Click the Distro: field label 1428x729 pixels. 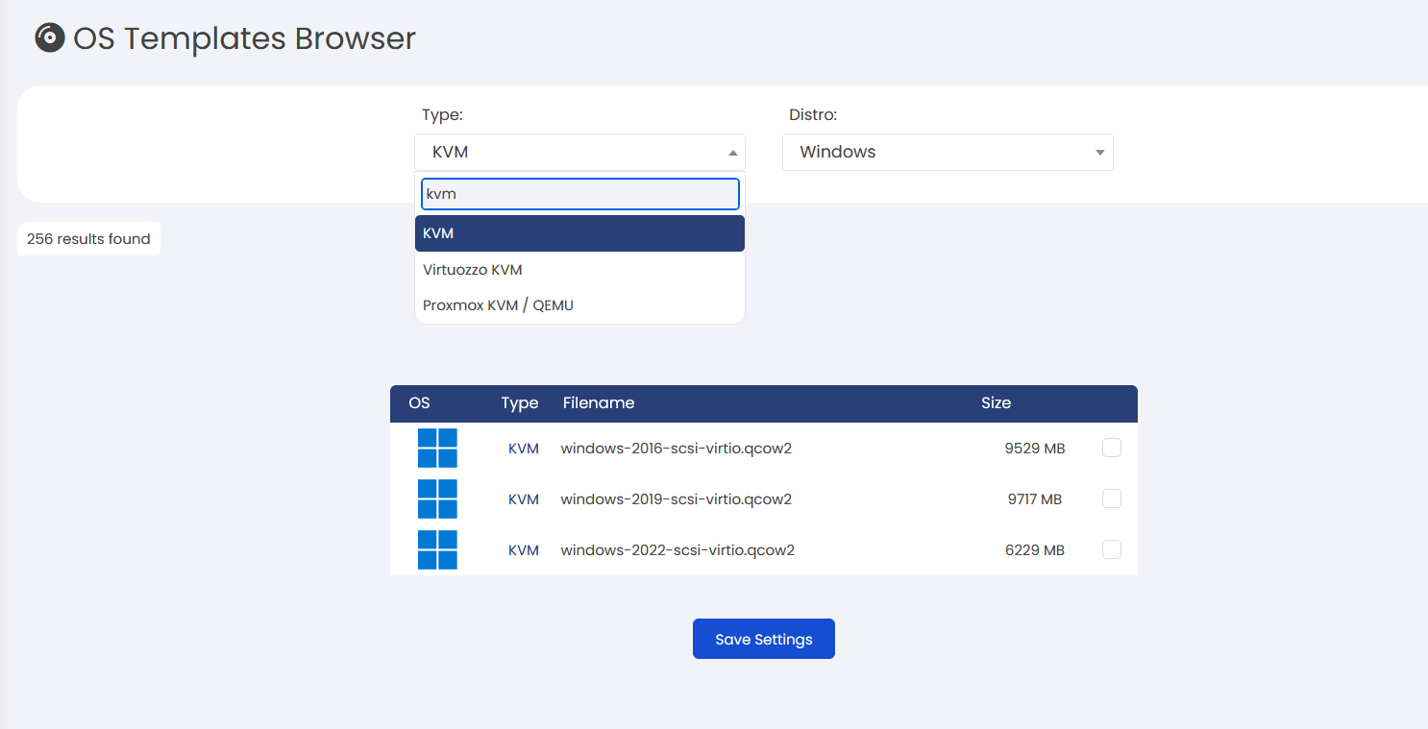(x=813, y=115)
